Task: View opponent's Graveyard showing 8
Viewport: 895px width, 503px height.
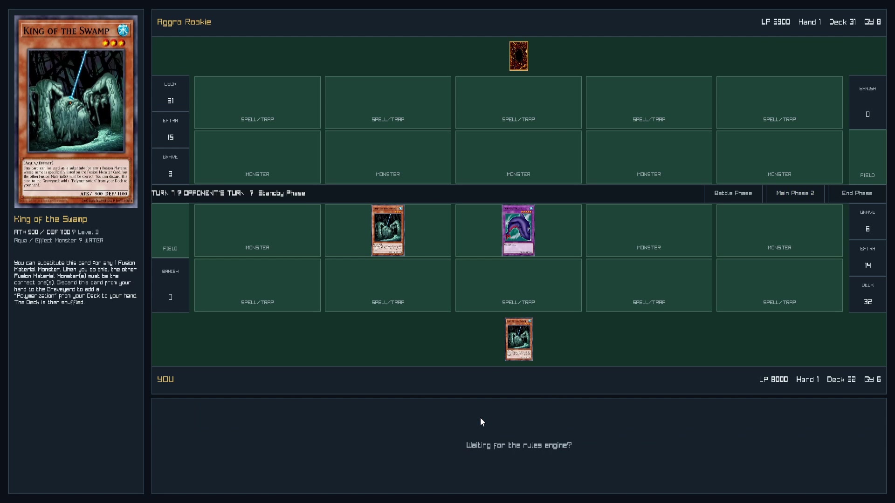Action: pyautogui.click(x=170, y=166)
